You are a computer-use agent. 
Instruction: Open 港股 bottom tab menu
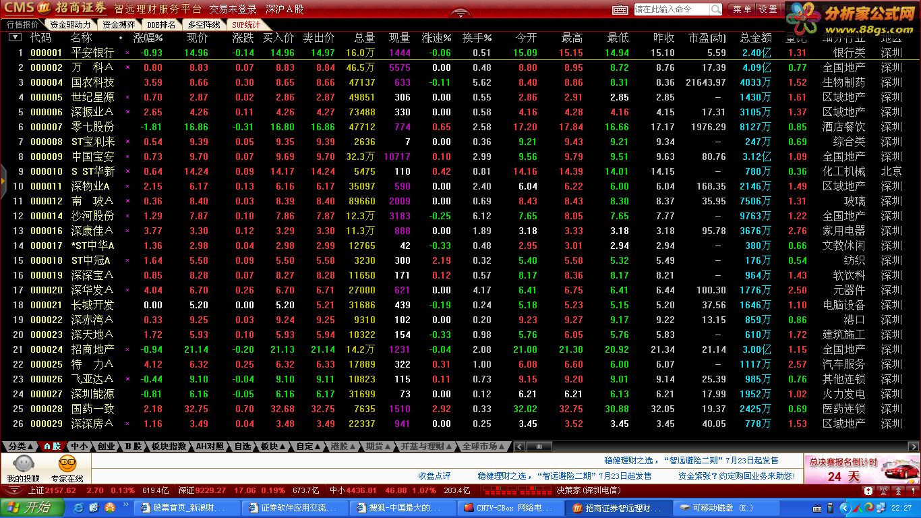[343, 447]
